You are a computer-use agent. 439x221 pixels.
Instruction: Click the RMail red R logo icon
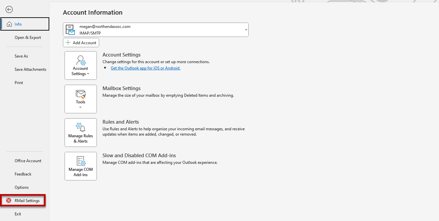(x=9, y=201)
